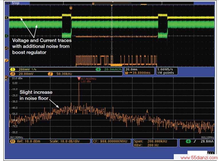
Task: Click the record overview bar at top
Action: [112, 3]
